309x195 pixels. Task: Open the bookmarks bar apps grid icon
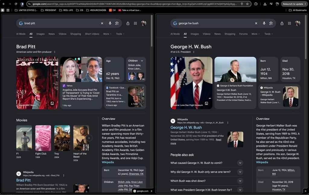coord(8,10)
